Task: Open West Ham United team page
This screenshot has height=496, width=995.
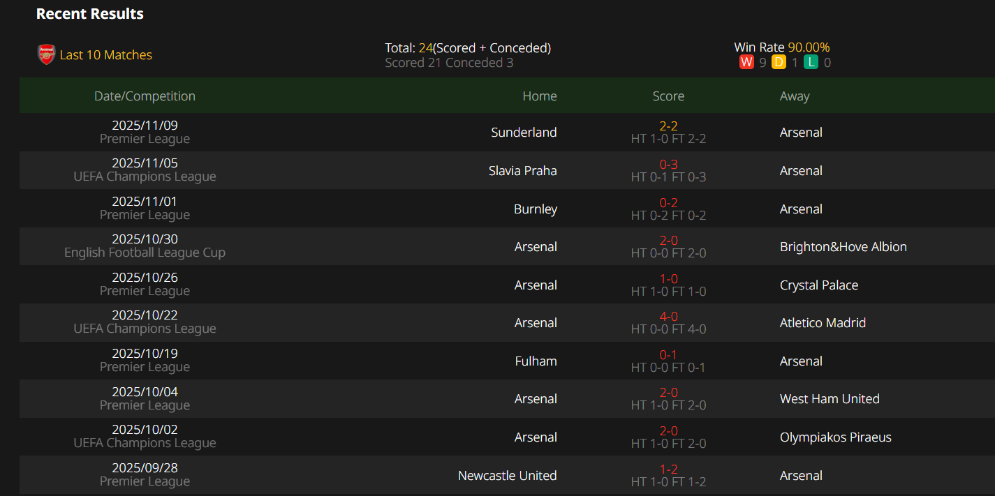Action: (829, 399)
